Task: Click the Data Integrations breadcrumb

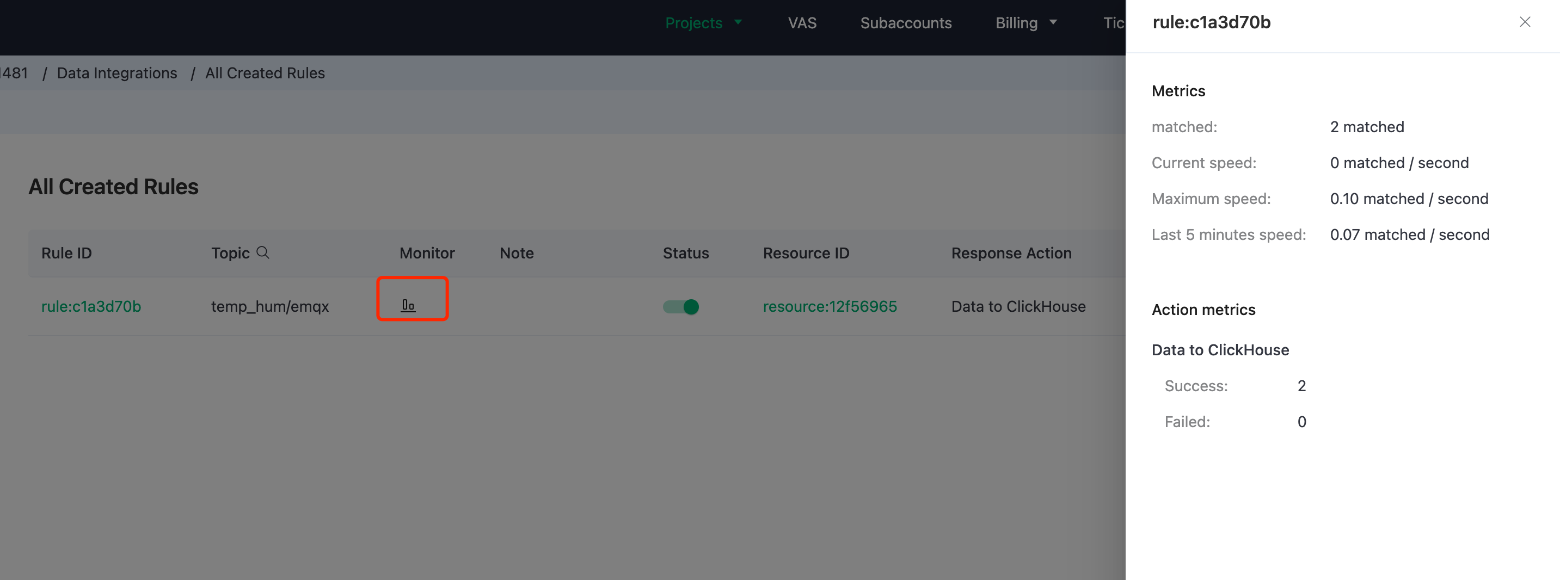Action: [117, 73]
